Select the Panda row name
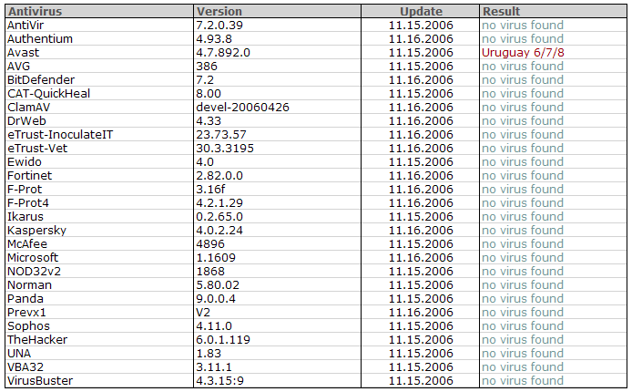Screen dimensions: 632x392 coord(25,299)
